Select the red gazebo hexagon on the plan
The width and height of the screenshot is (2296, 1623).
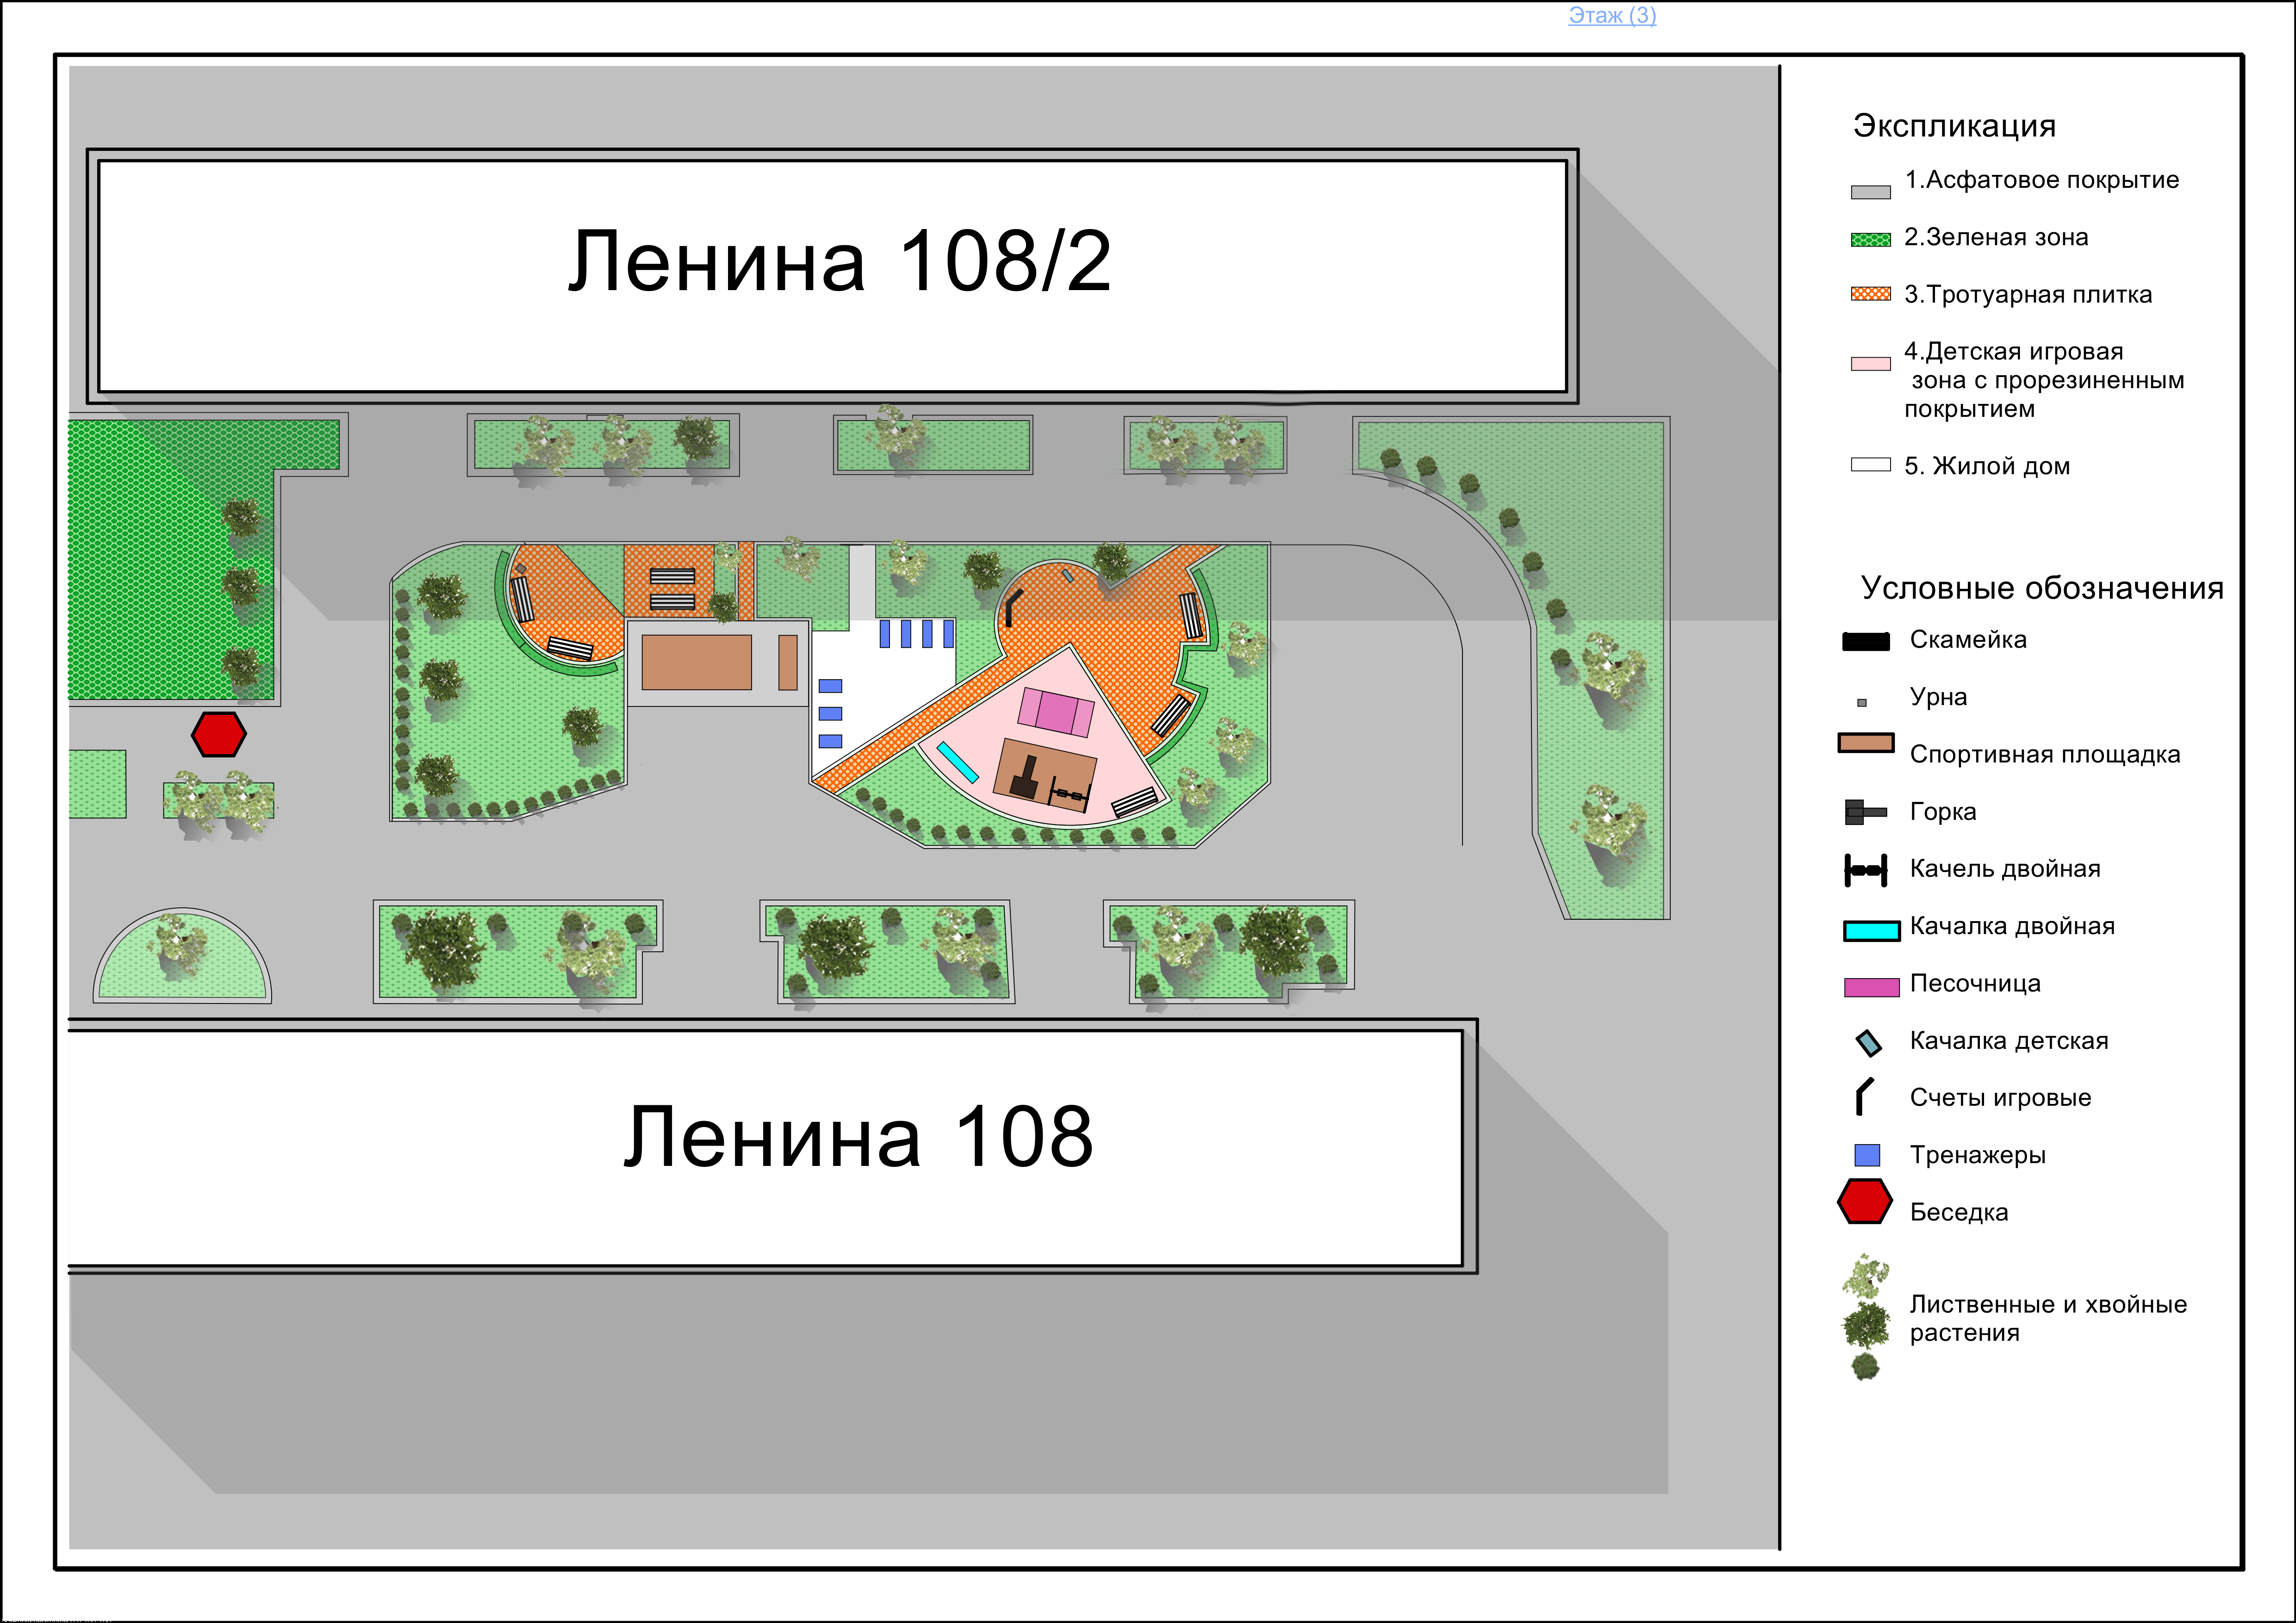click(x=219, y=735)
